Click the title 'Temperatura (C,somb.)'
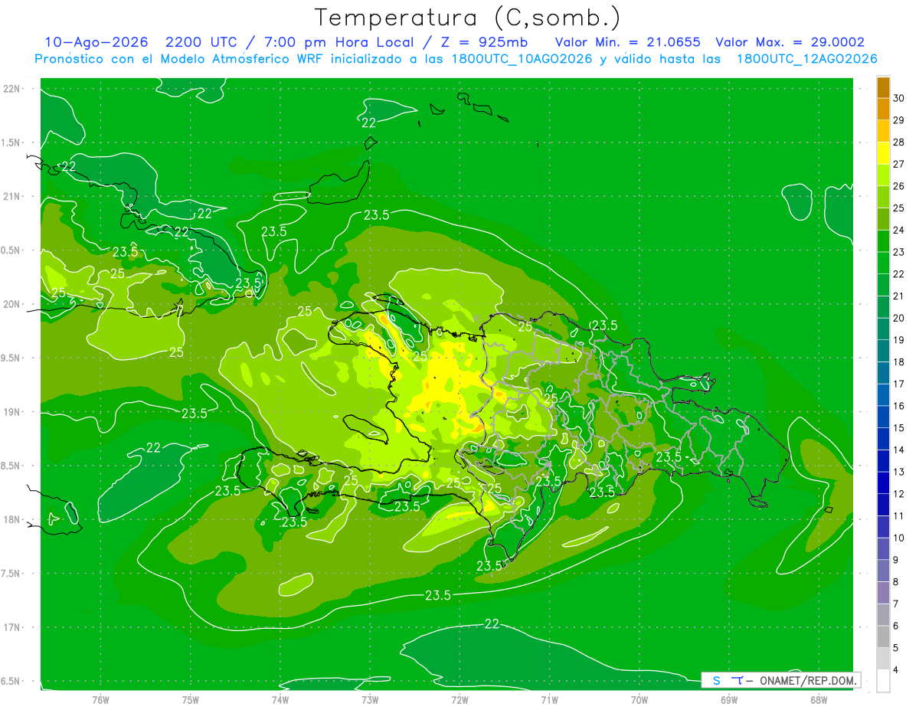This screenshot has width=919, height=710. pyautogui.click(x=467, y=18)
